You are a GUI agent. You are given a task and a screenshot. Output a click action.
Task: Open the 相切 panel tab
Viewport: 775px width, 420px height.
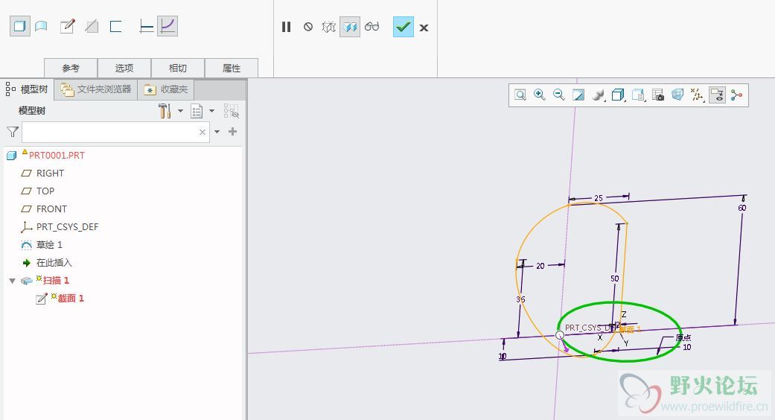(x=177, y=69)
